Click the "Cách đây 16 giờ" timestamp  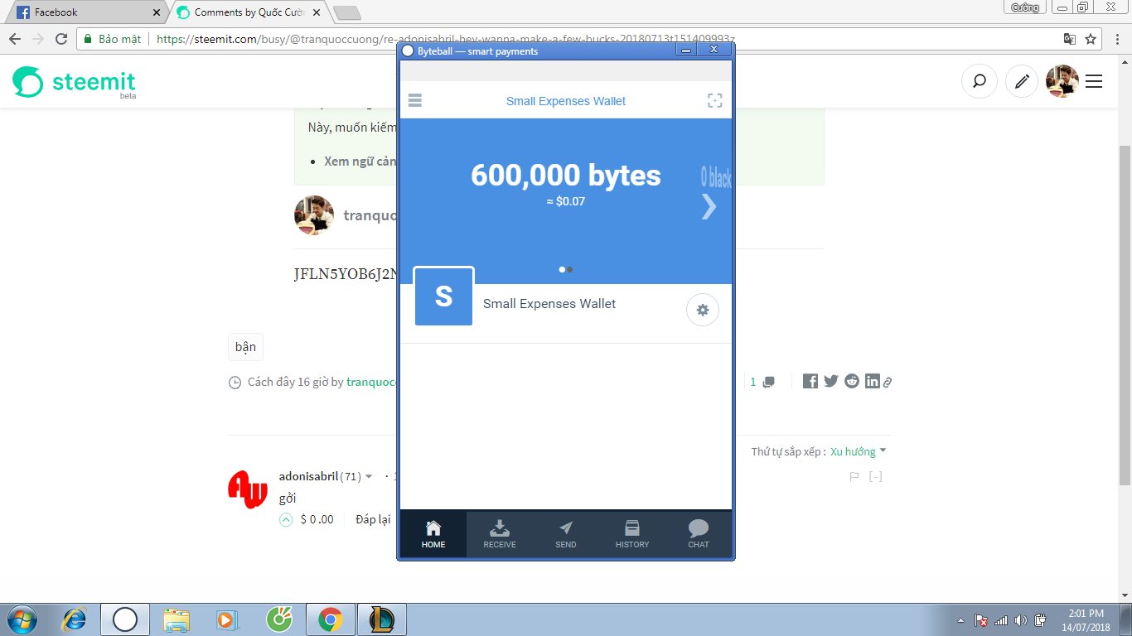(288, 382)
